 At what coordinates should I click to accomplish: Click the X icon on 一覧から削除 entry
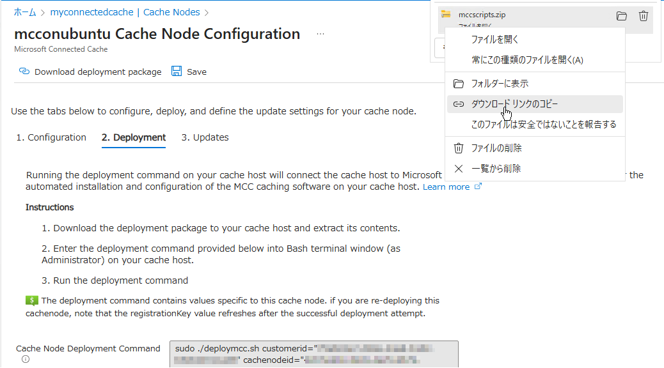pyautogui.click(x=458, y=168)
